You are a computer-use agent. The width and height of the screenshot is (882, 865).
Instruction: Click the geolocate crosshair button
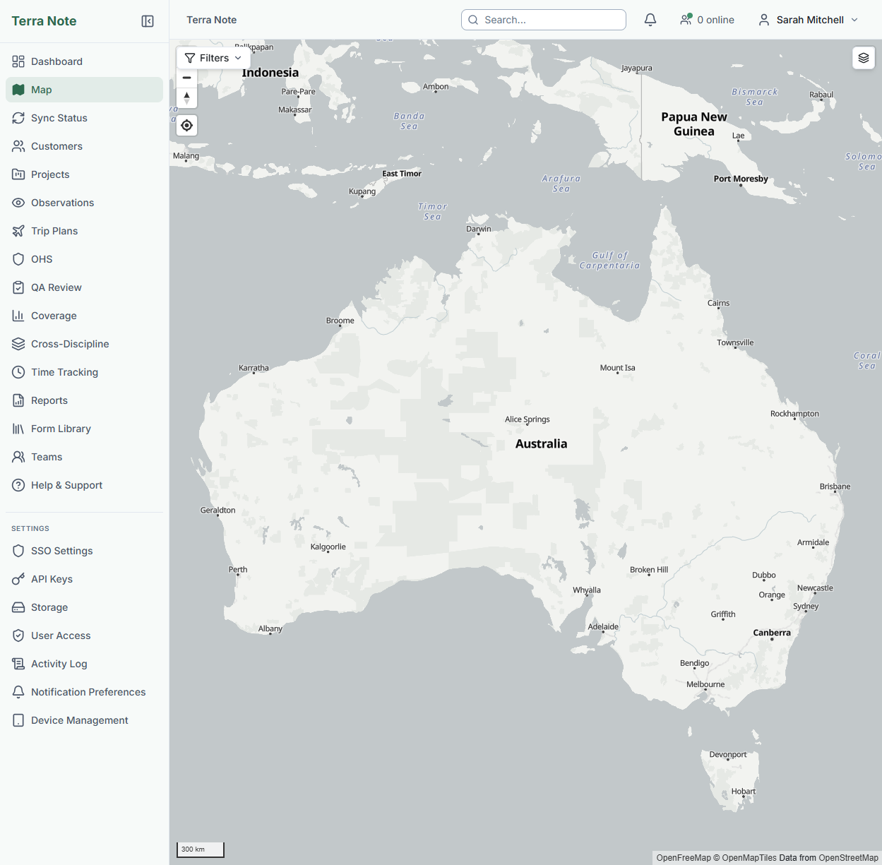186,125
